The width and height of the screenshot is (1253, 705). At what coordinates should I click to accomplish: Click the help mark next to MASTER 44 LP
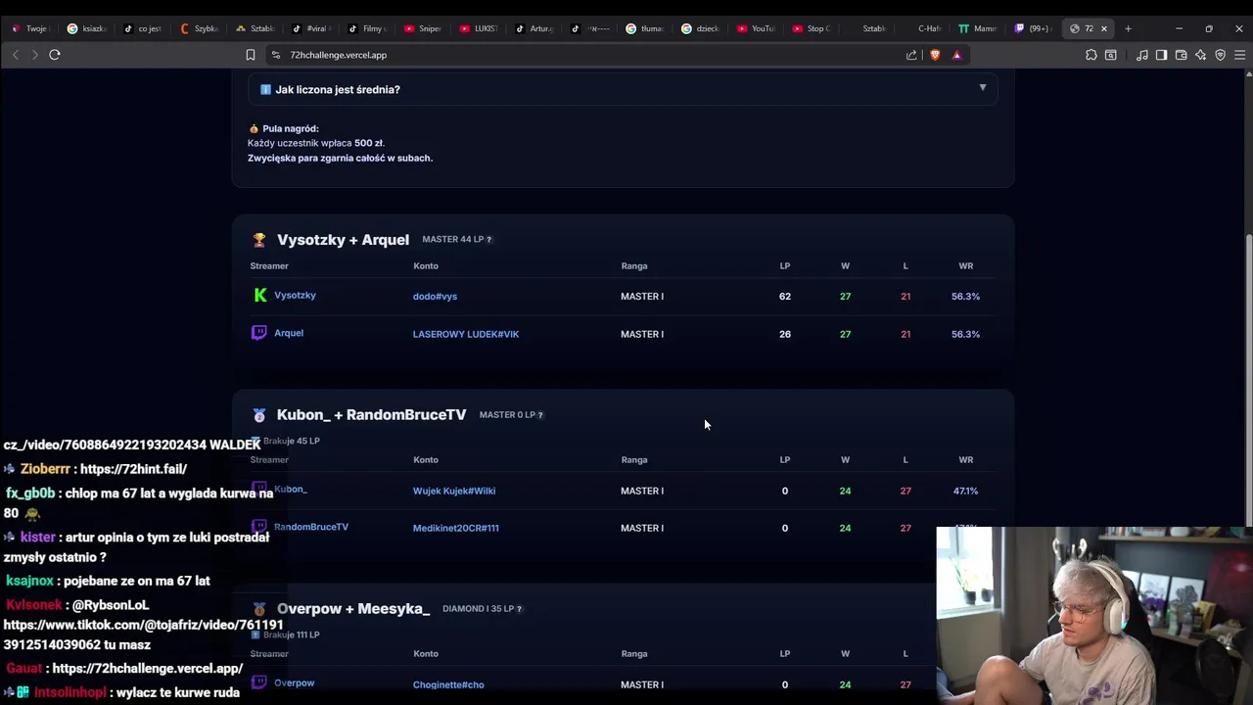(489, 239)
